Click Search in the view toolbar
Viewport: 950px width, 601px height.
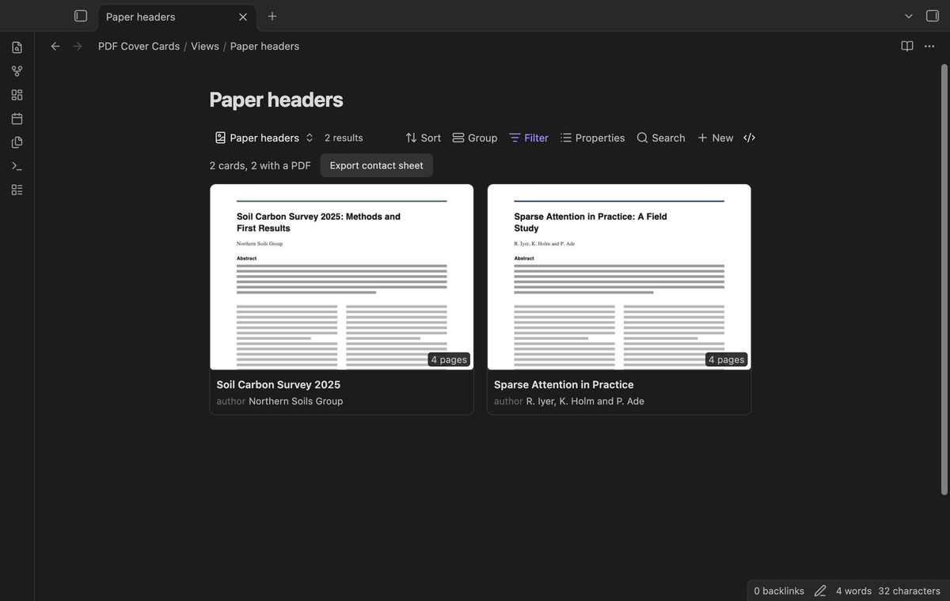661,138
